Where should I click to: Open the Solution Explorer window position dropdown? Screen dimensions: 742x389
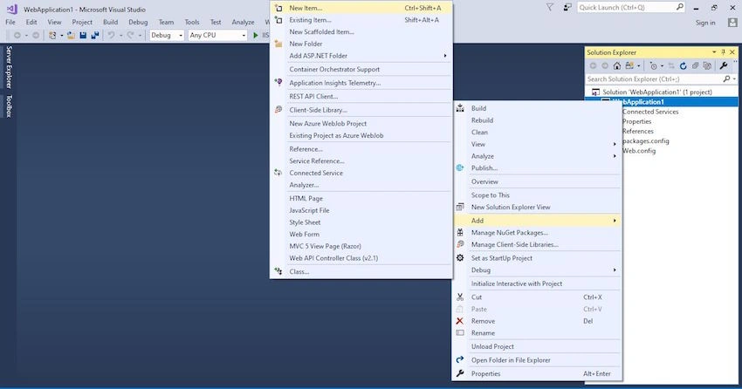(x=714, y=52)
